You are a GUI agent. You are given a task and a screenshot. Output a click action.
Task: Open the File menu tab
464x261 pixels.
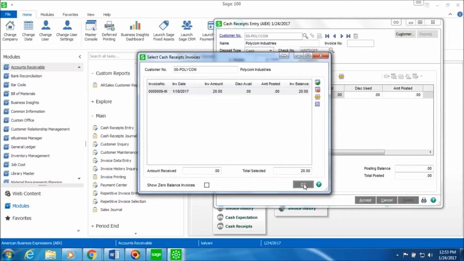(8, 14)
